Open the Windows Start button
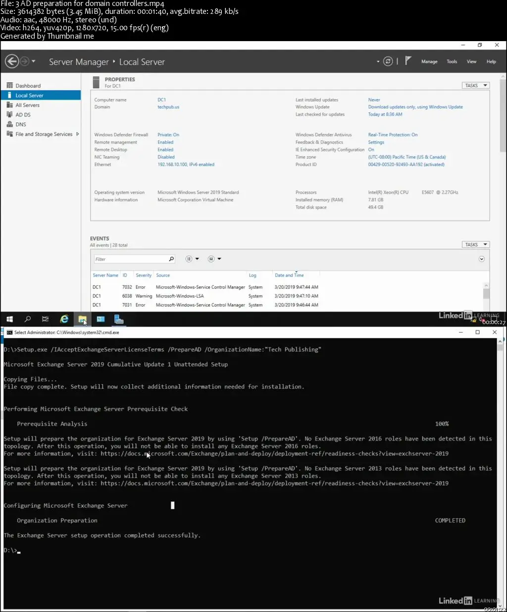Image resolution: width=507 pixels, height=612 pixels. coord(9,319)
